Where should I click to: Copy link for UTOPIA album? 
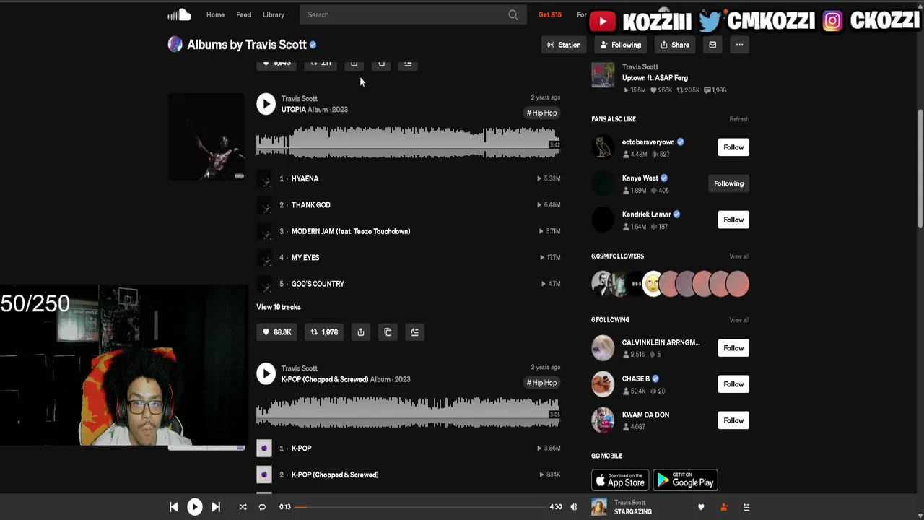click(388, 332)
